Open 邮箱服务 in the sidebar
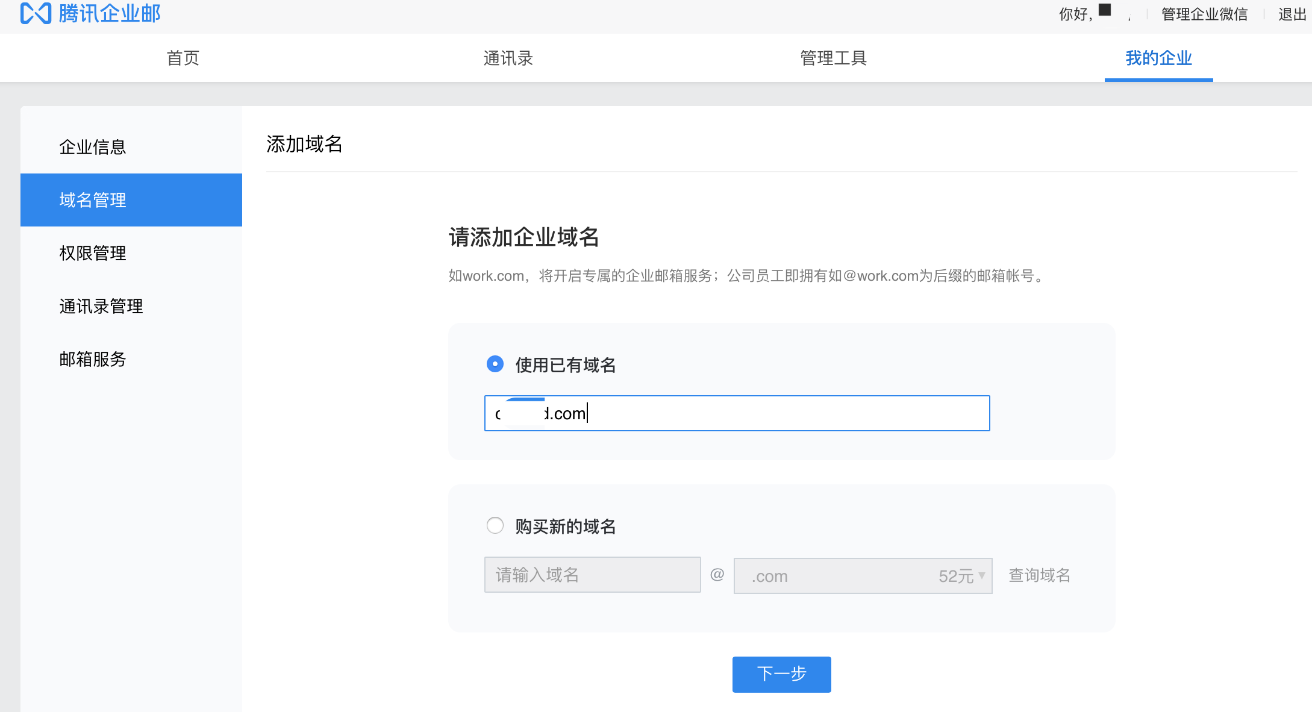Viewport: 1312px width, 712px height. (92, 359)
